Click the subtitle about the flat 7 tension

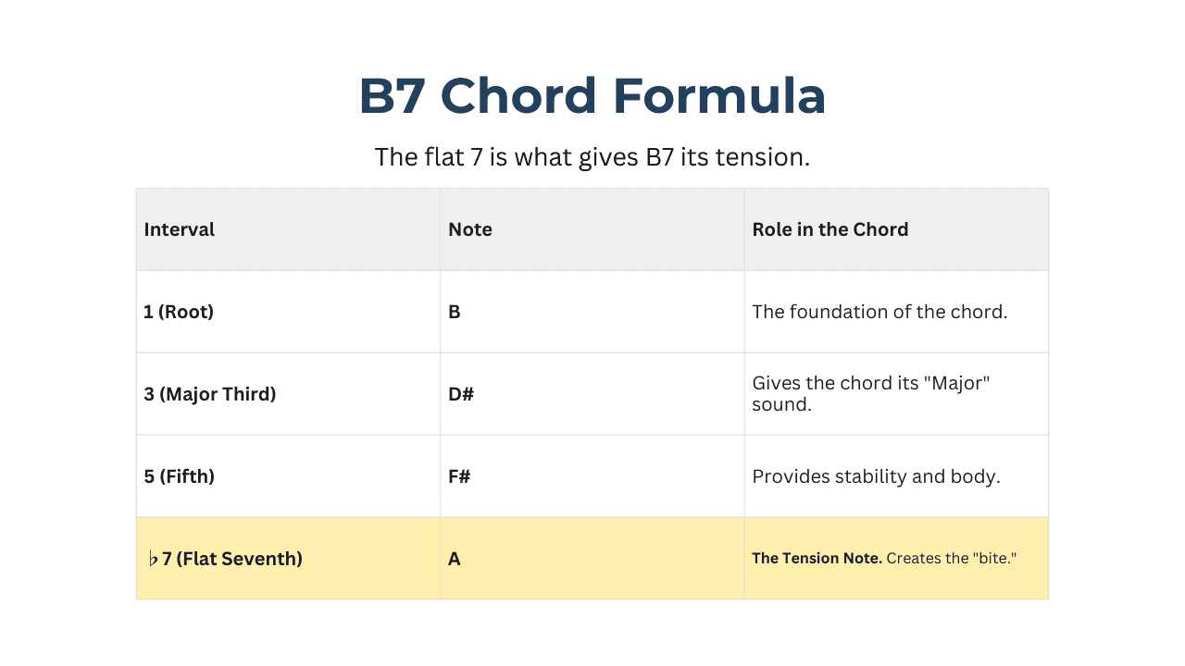[x=592, y=157]
